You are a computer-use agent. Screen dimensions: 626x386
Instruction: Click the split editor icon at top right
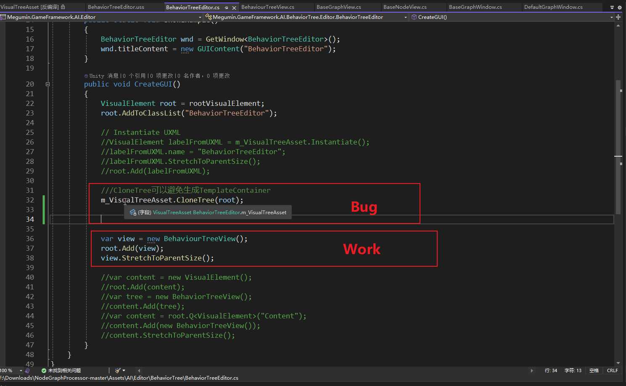coord(618,17)
